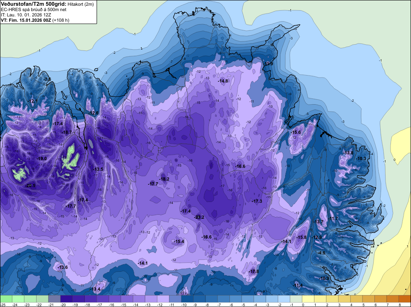
Task: Select the legend swatch labeled -16
Action: pos(115,299)
